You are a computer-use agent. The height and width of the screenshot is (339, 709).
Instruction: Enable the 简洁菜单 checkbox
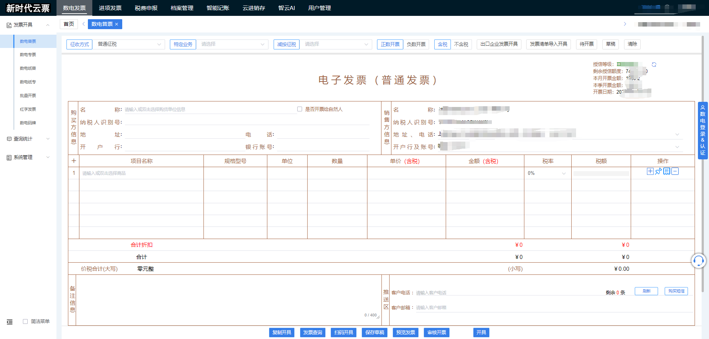click(x=25, y=322)
